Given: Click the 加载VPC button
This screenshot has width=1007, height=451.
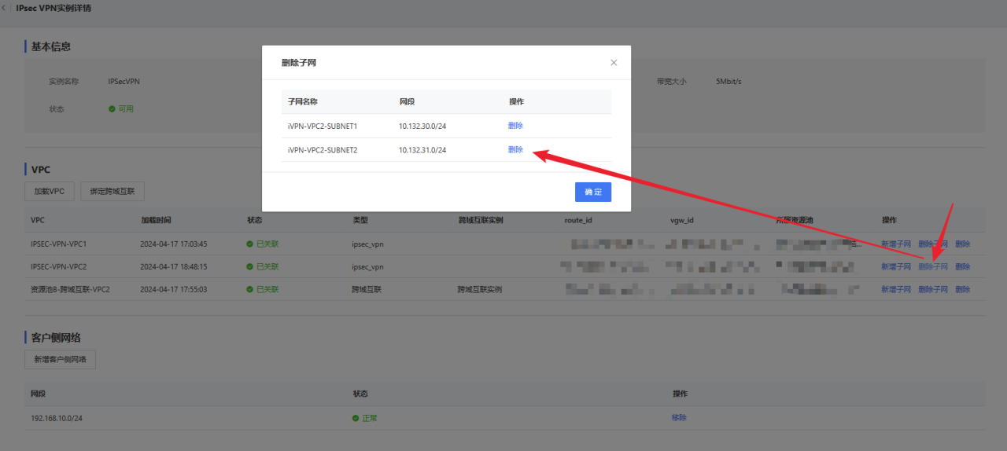Looking at the screenshot, I should coord(50,191).
